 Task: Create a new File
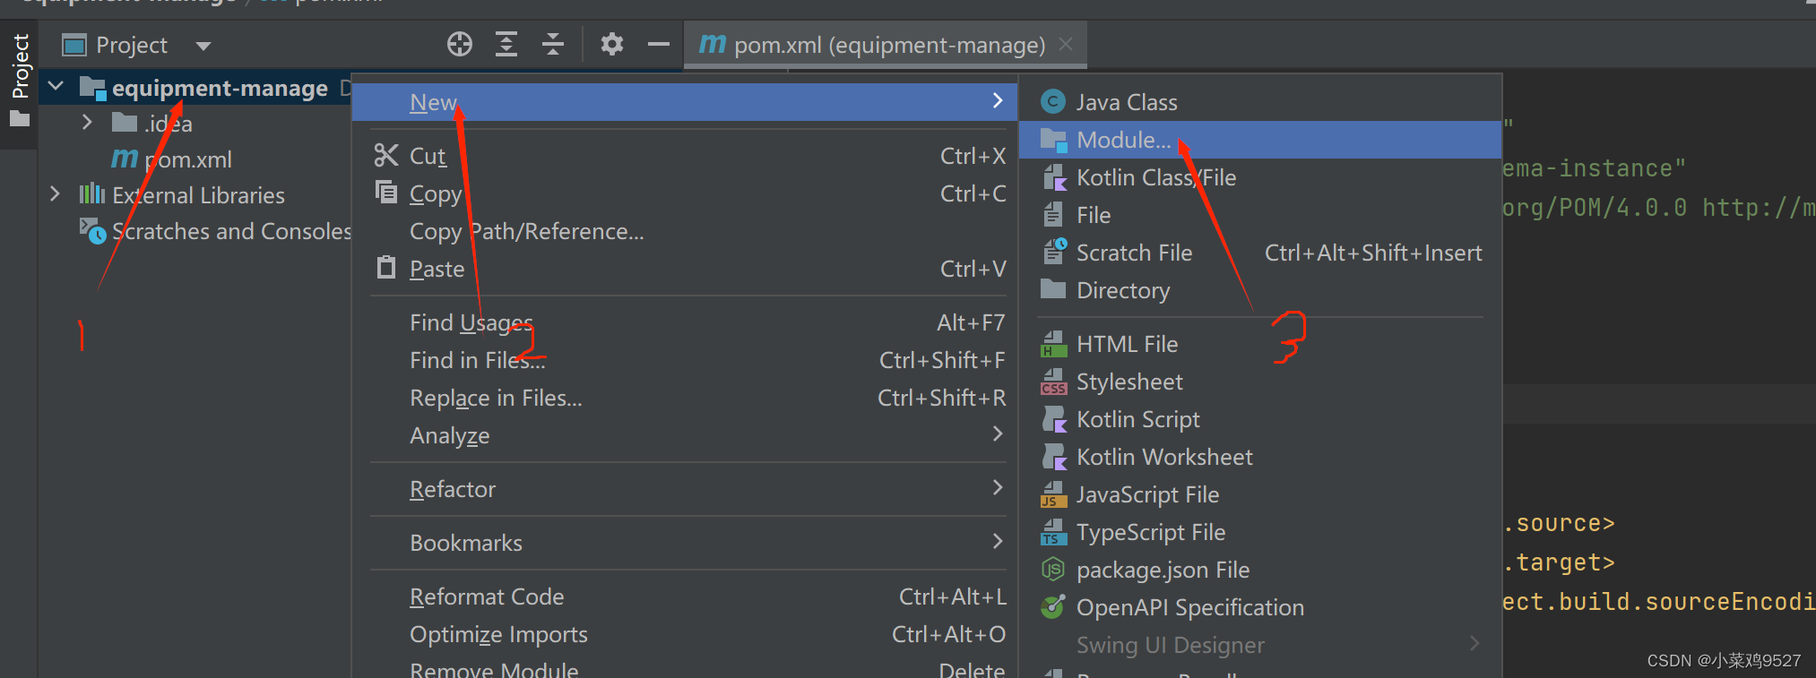coord(1260,215)
